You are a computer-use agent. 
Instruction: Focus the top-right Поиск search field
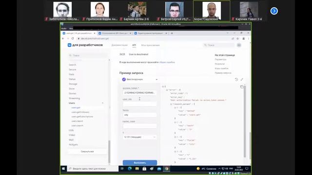pos(219,45)
